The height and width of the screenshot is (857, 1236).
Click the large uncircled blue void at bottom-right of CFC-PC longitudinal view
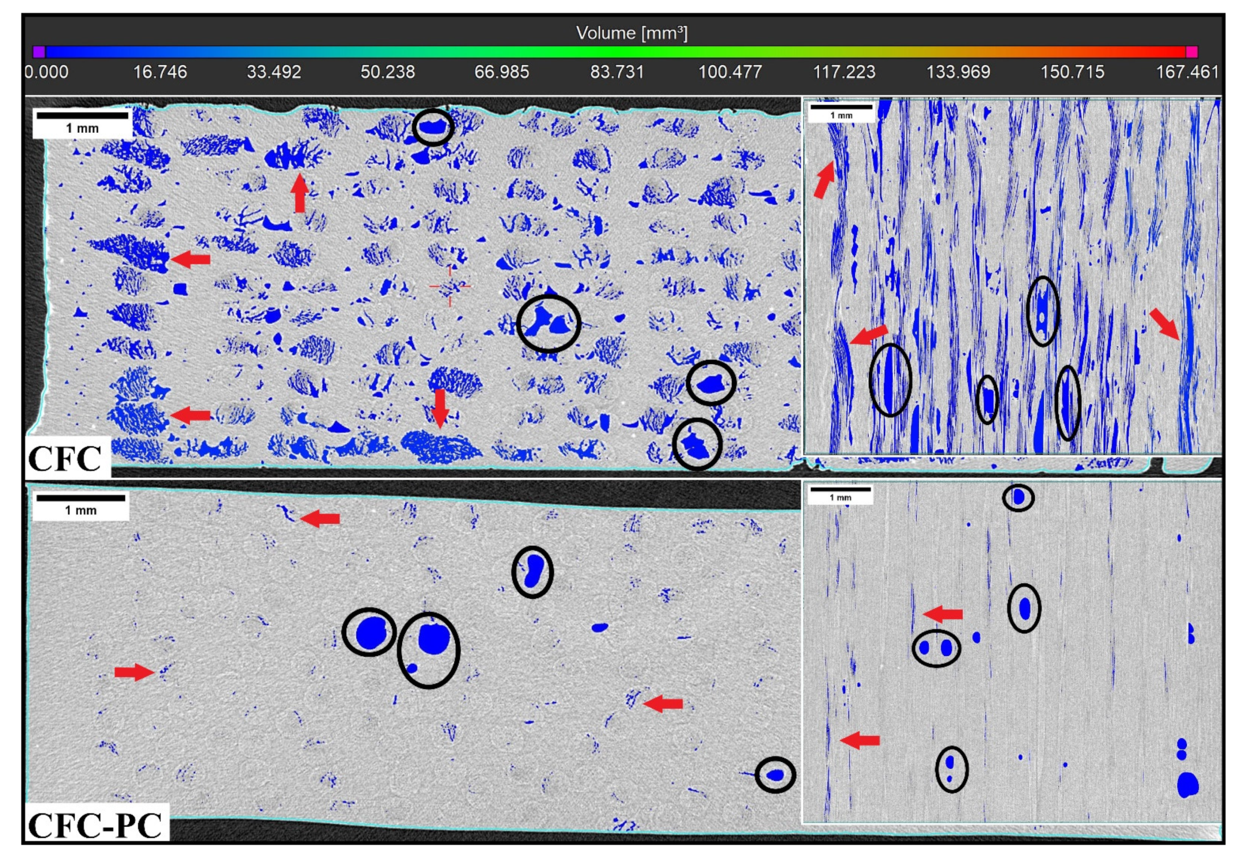1188,785
